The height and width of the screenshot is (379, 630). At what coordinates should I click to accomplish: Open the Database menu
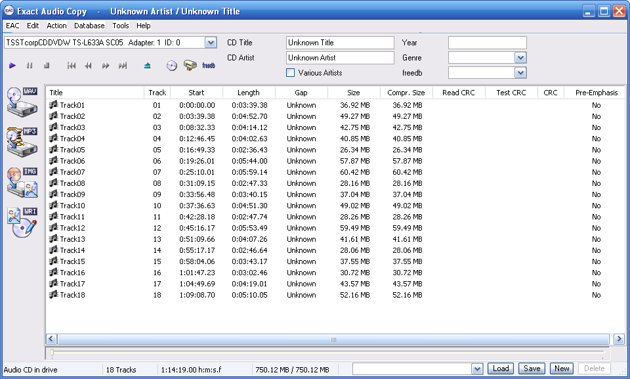(x=89, y=26)
